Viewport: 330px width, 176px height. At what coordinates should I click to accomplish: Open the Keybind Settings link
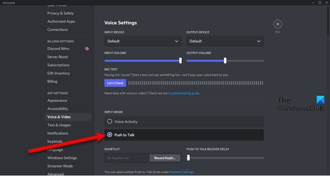[181, 172]
